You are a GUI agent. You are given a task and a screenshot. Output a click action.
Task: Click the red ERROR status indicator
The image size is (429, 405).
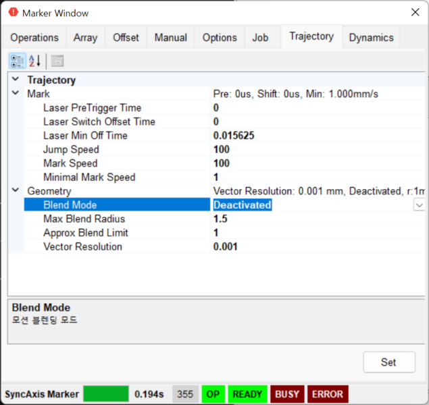point(328,394)
